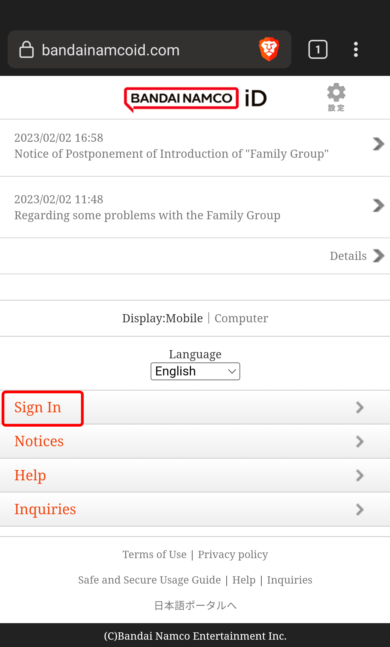The image size is (390, 647).
Task: Open the browser three-dot menu
Action: (356, 49)
